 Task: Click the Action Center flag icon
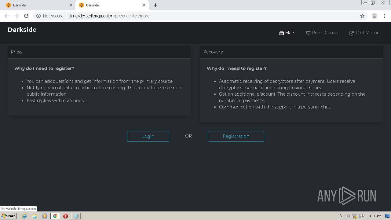(x=362, y=216)
